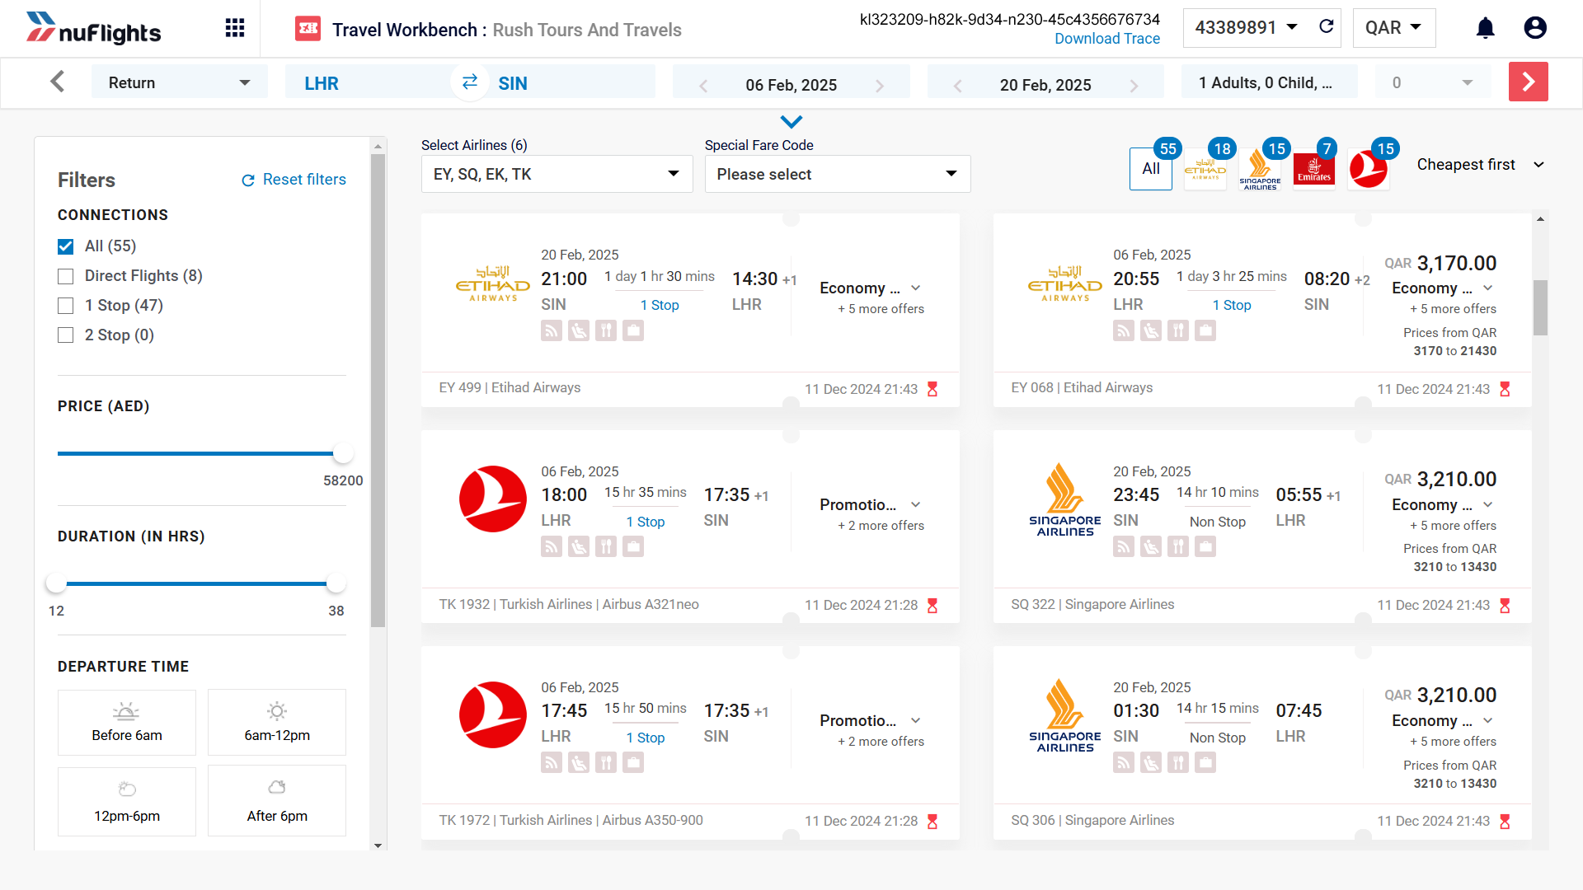Image resolution: width=1583 pixels, height=890 pixels.
Task: Open the Return trip type dropdown
Action: coord(179,82)
